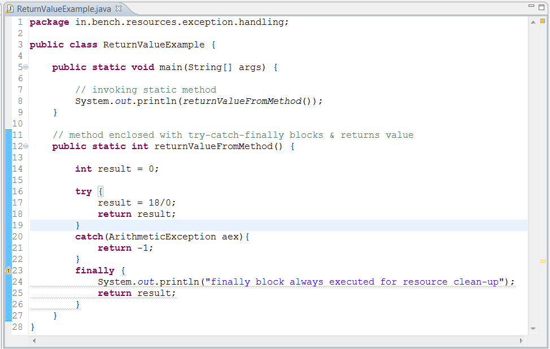Collapse the returnValueFromMethod fold marker
Viewport: 550px width, 349px height.
25,146
